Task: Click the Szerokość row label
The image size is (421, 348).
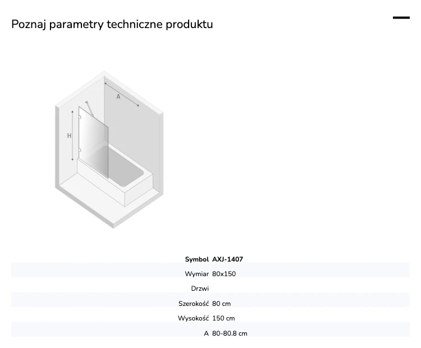Action: pyautogui.click(x=194, y=304)
